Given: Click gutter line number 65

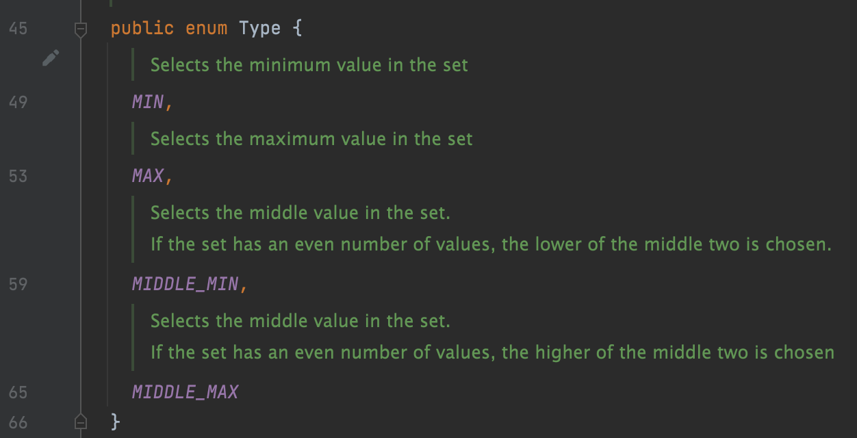Looking at the screenshot, I should coord(18,392).
